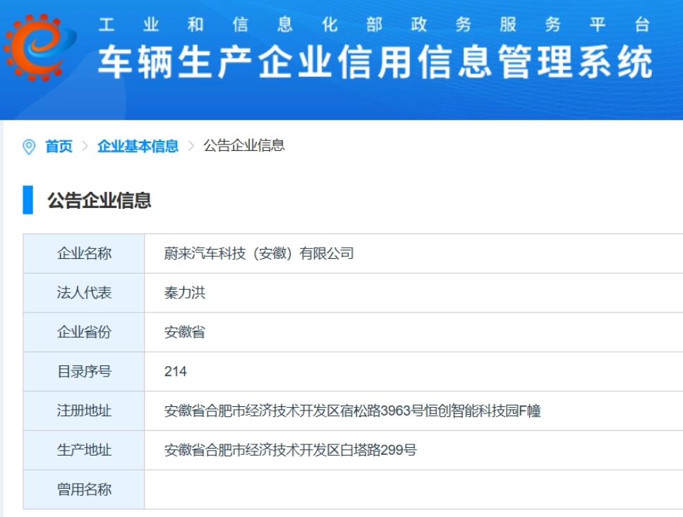Click the 车辆生产企业信息用信息管理系统 banner title

tap(375, 63)
